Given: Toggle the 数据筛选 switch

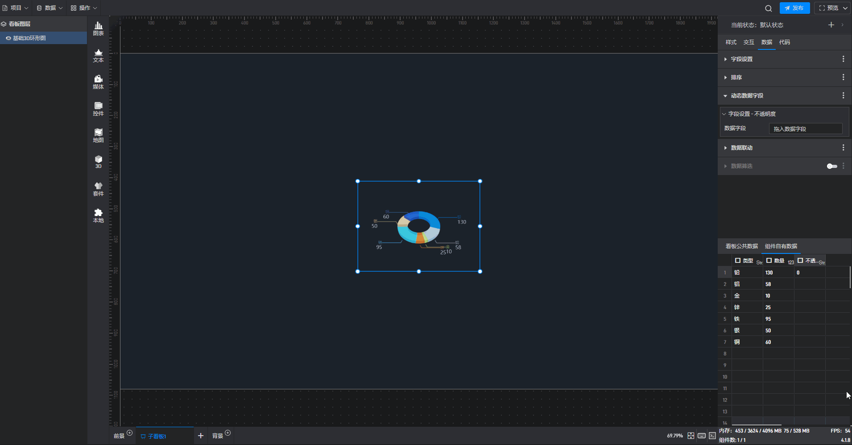Looking at the screenshot, I should 832,166.
